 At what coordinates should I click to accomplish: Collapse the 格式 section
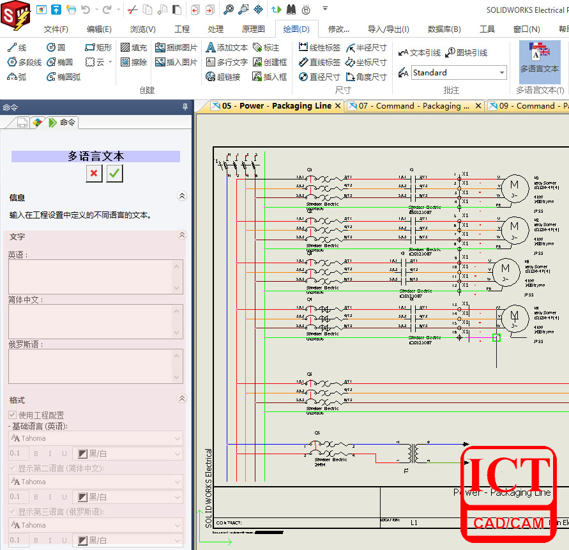[182, 399]
